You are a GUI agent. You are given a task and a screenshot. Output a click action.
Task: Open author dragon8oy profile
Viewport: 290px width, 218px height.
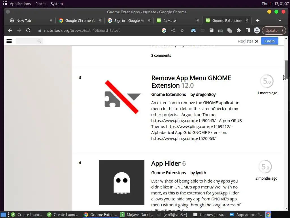(206, 95)
